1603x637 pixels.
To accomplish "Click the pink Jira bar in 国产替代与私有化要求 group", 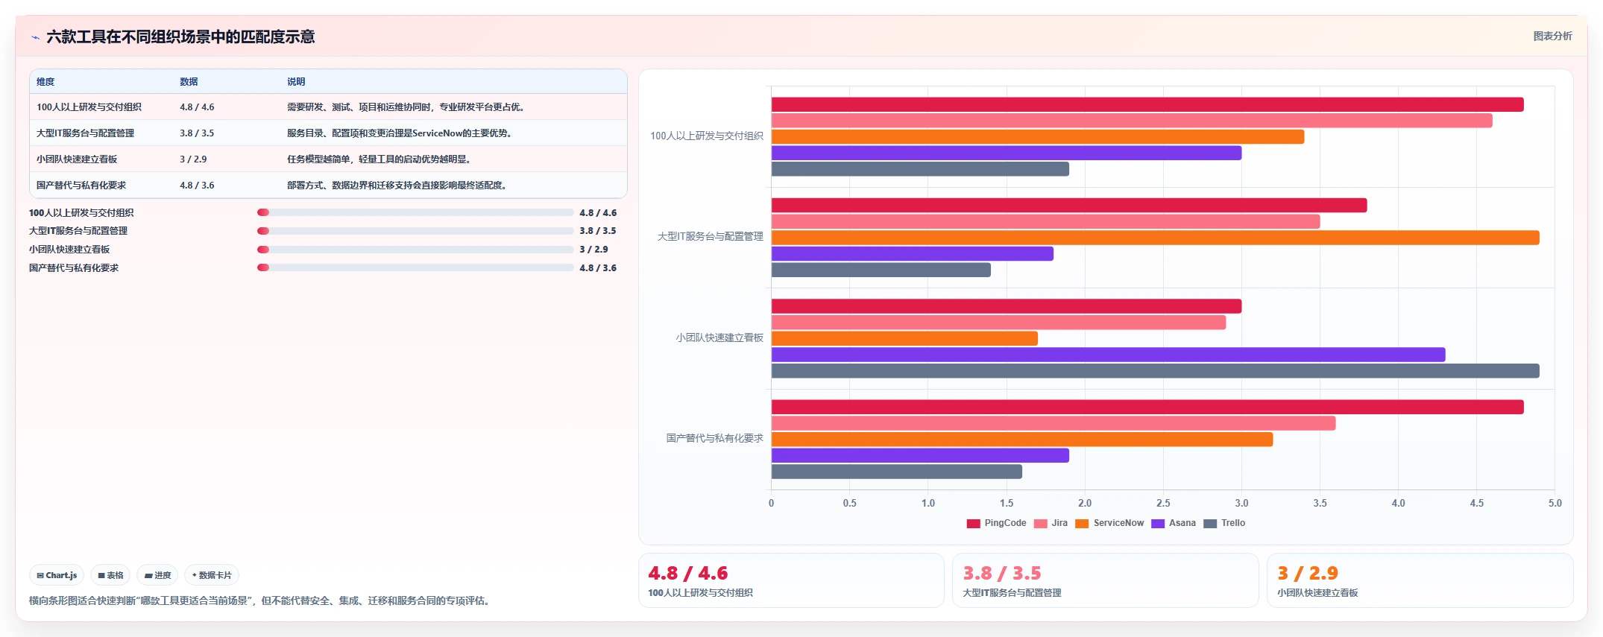I will (1054, 423).
